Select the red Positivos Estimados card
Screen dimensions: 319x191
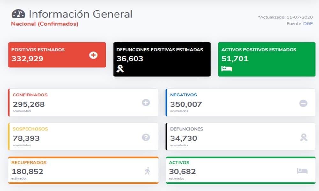coord(57,55)
